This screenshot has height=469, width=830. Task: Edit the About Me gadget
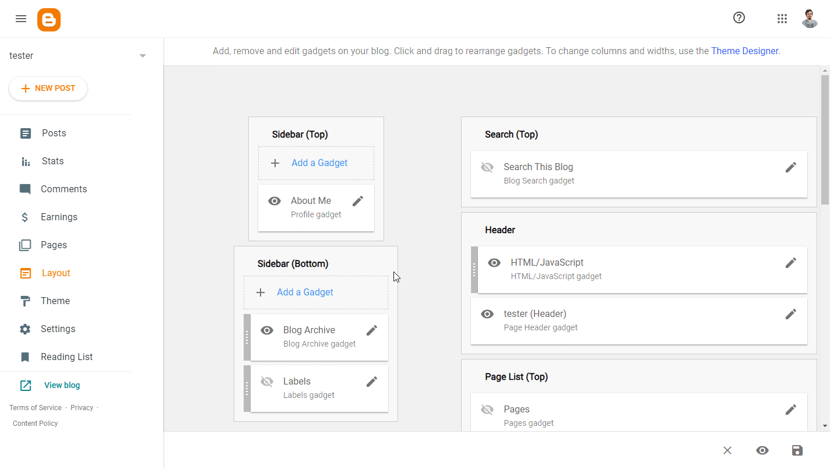358,201
